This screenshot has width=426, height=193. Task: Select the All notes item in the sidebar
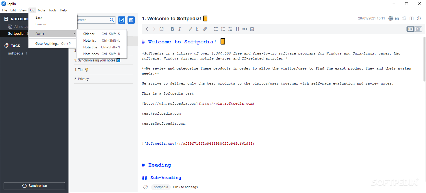coord(18,27)
